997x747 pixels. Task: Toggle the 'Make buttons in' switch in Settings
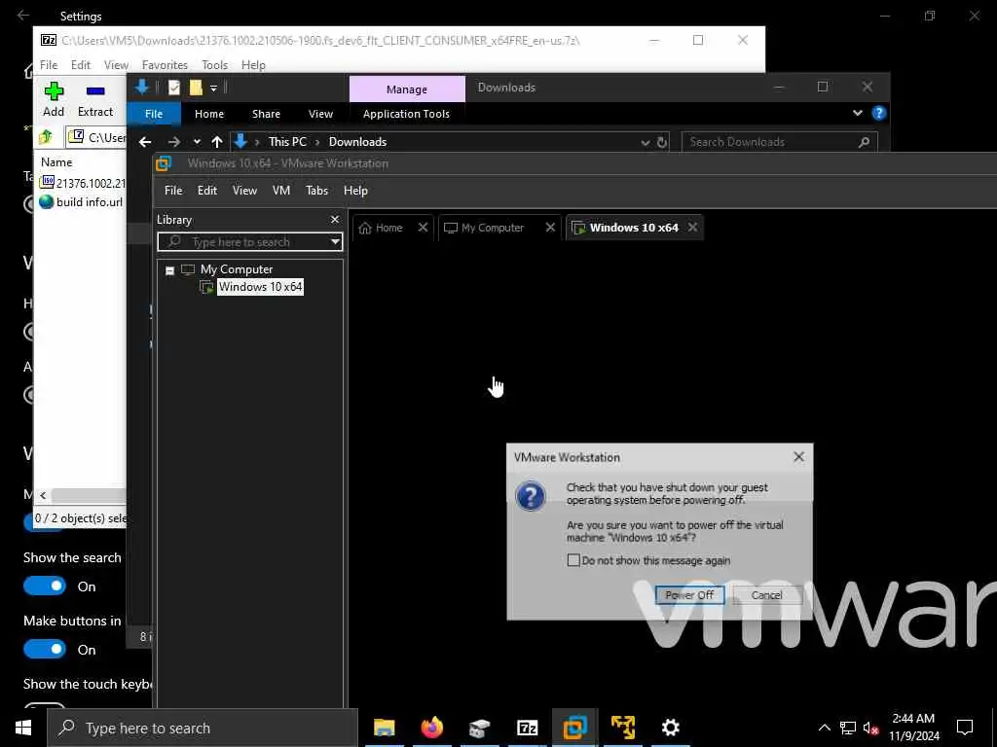(45, 649)
